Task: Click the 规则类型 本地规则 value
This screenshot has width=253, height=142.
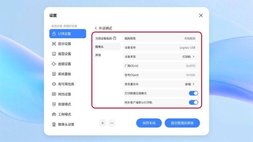Action: (x=190, y=38)
